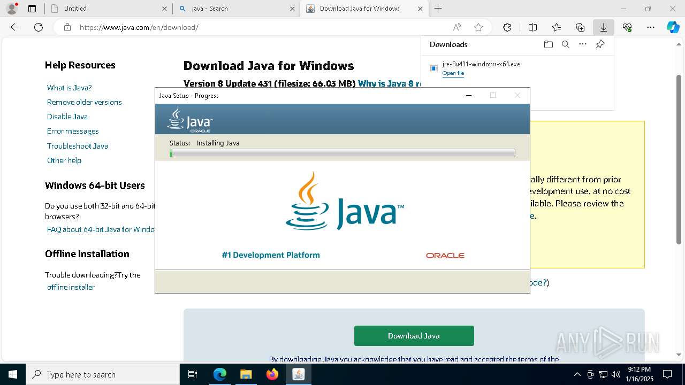Open the notifications center icon
Image resolution: width=685 pixels, height=385 pixels.
667,374
